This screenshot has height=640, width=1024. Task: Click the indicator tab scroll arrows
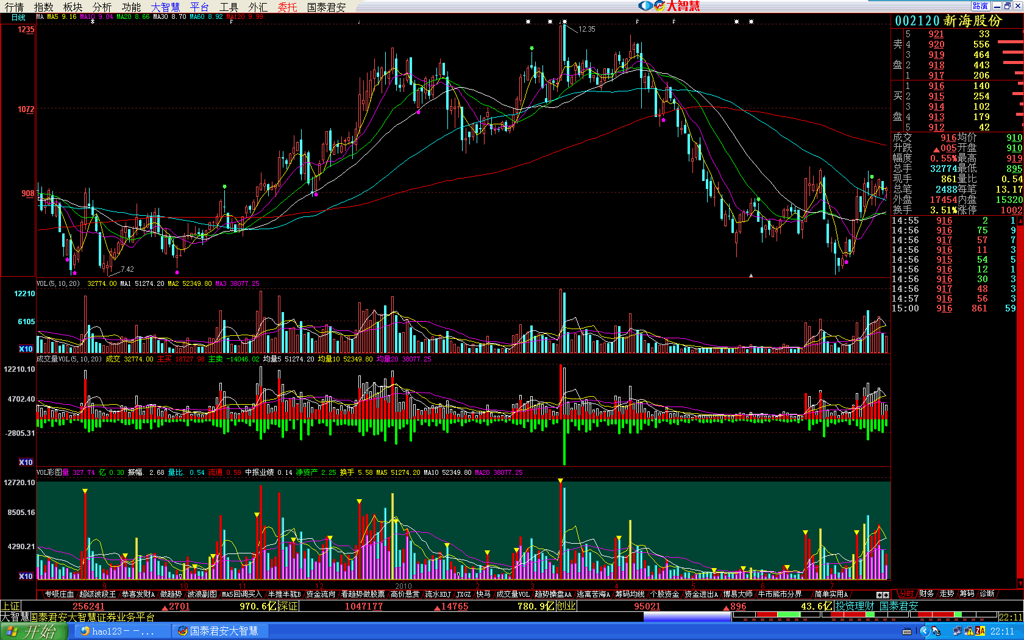point(883,595)
